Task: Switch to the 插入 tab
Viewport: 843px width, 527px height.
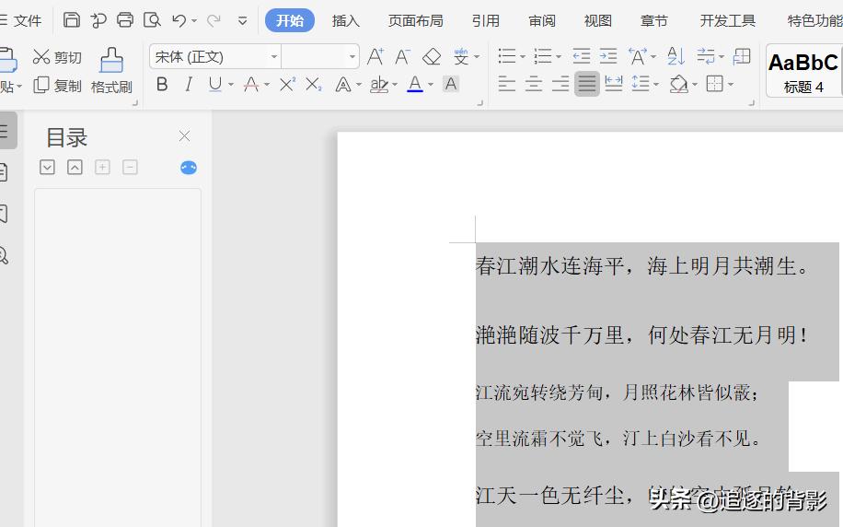Action: [346, 21]
